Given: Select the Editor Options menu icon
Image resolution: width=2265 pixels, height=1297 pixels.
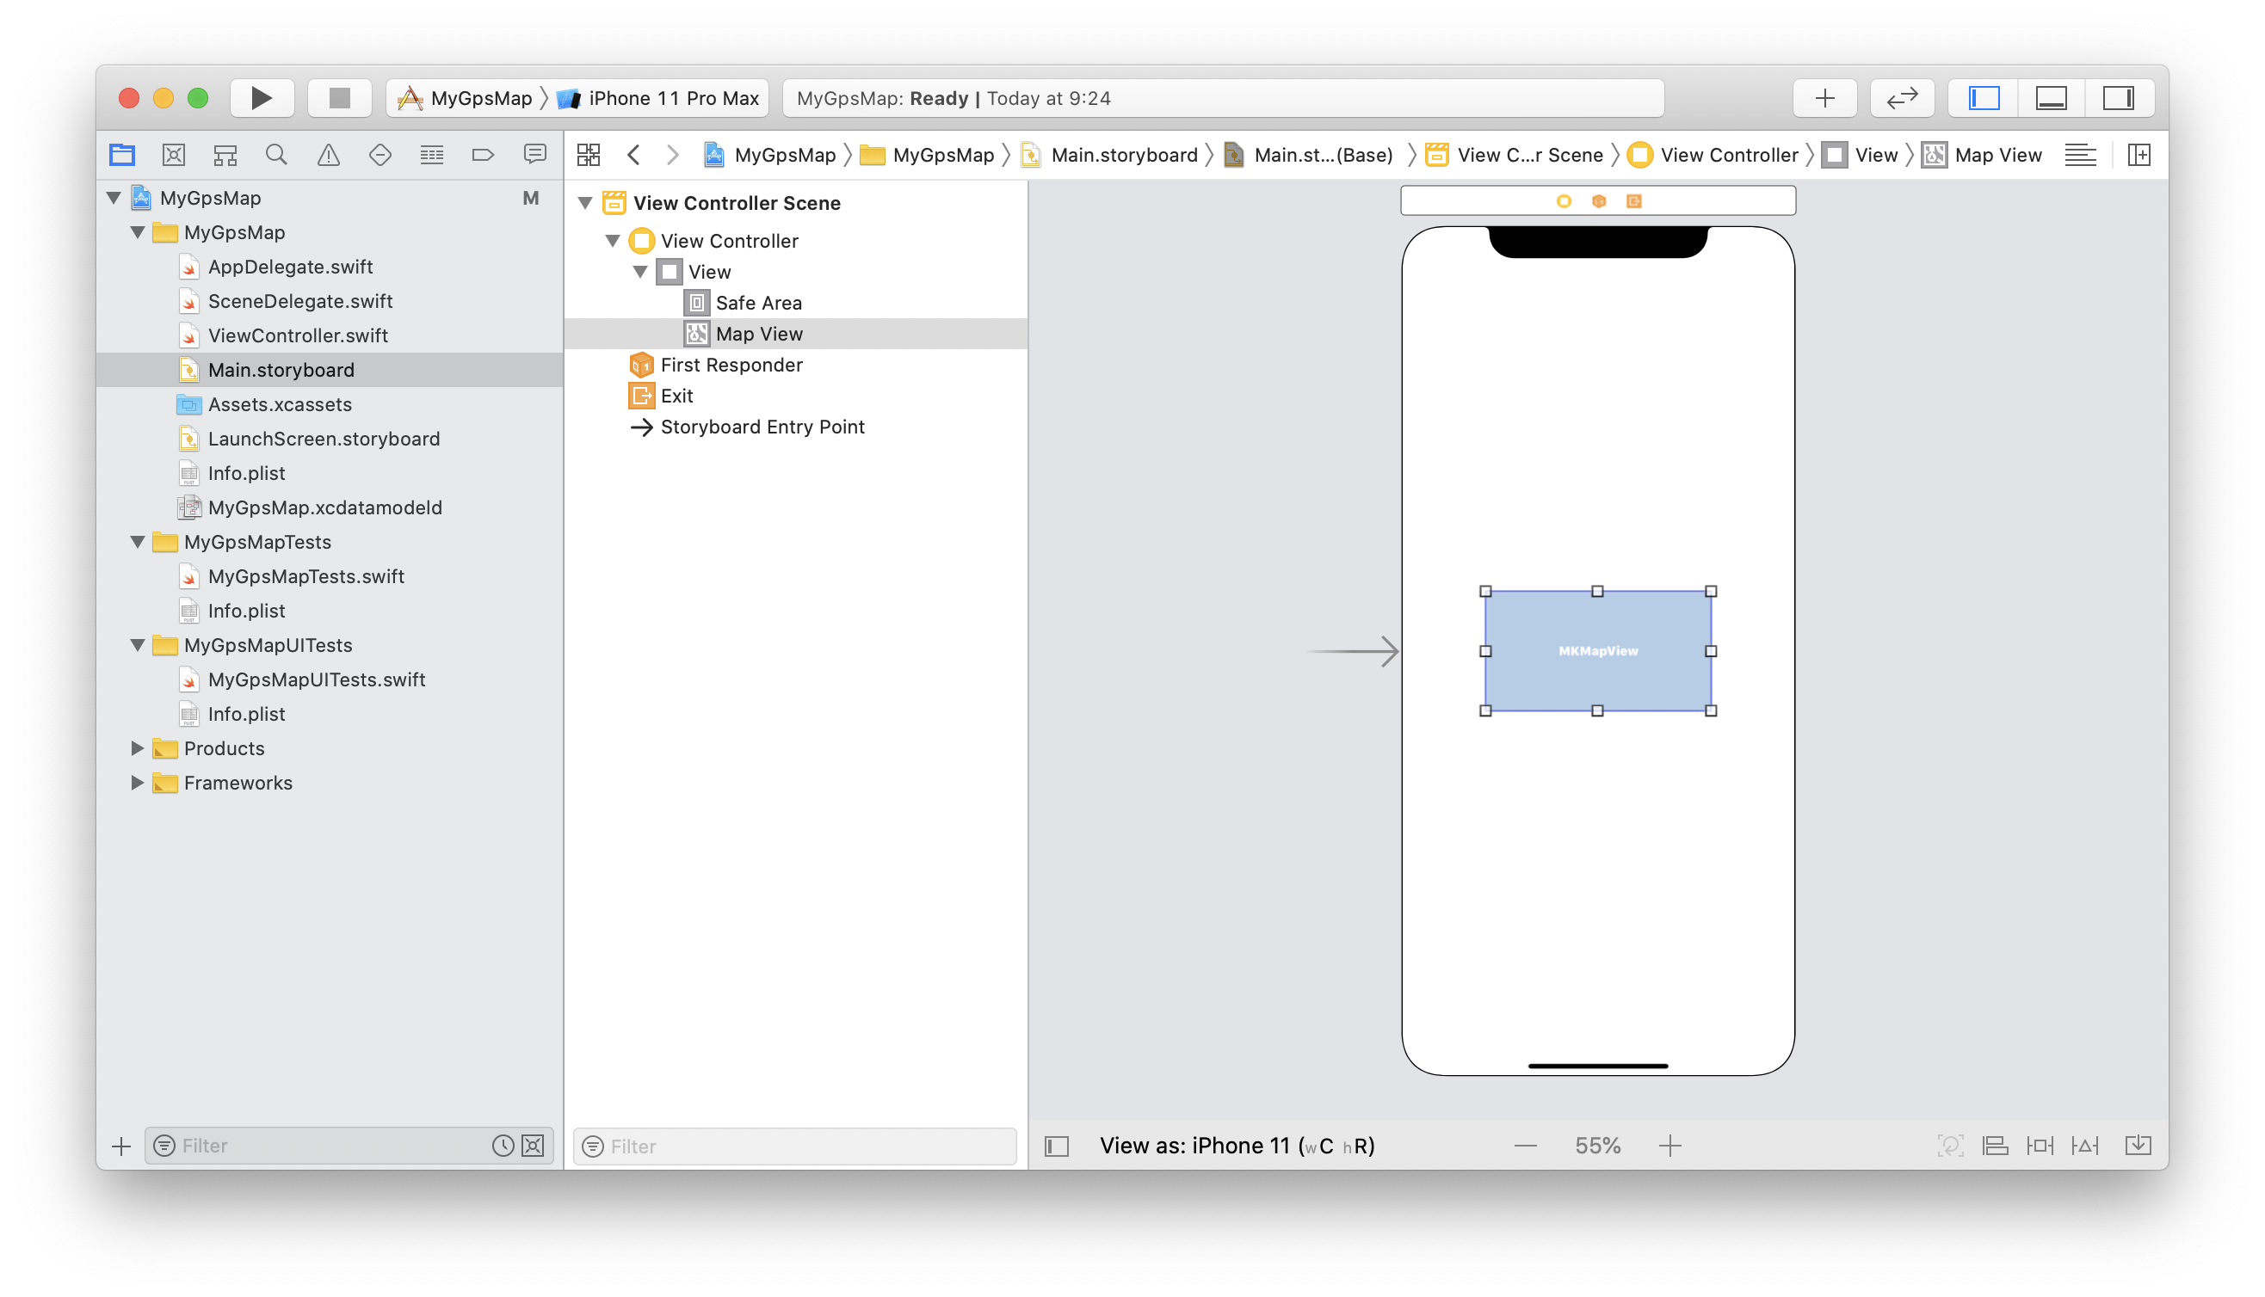Looking at the screenshot, I should 2080,154.
